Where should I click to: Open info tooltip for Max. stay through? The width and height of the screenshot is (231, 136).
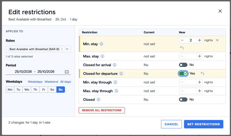[117, 91]
